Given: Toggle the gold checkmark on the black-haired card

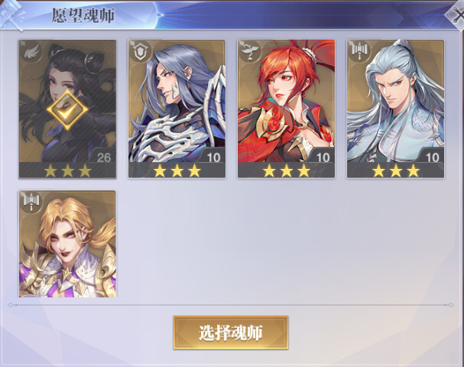Looking at the screenshot, I should (x=67, y=110).
